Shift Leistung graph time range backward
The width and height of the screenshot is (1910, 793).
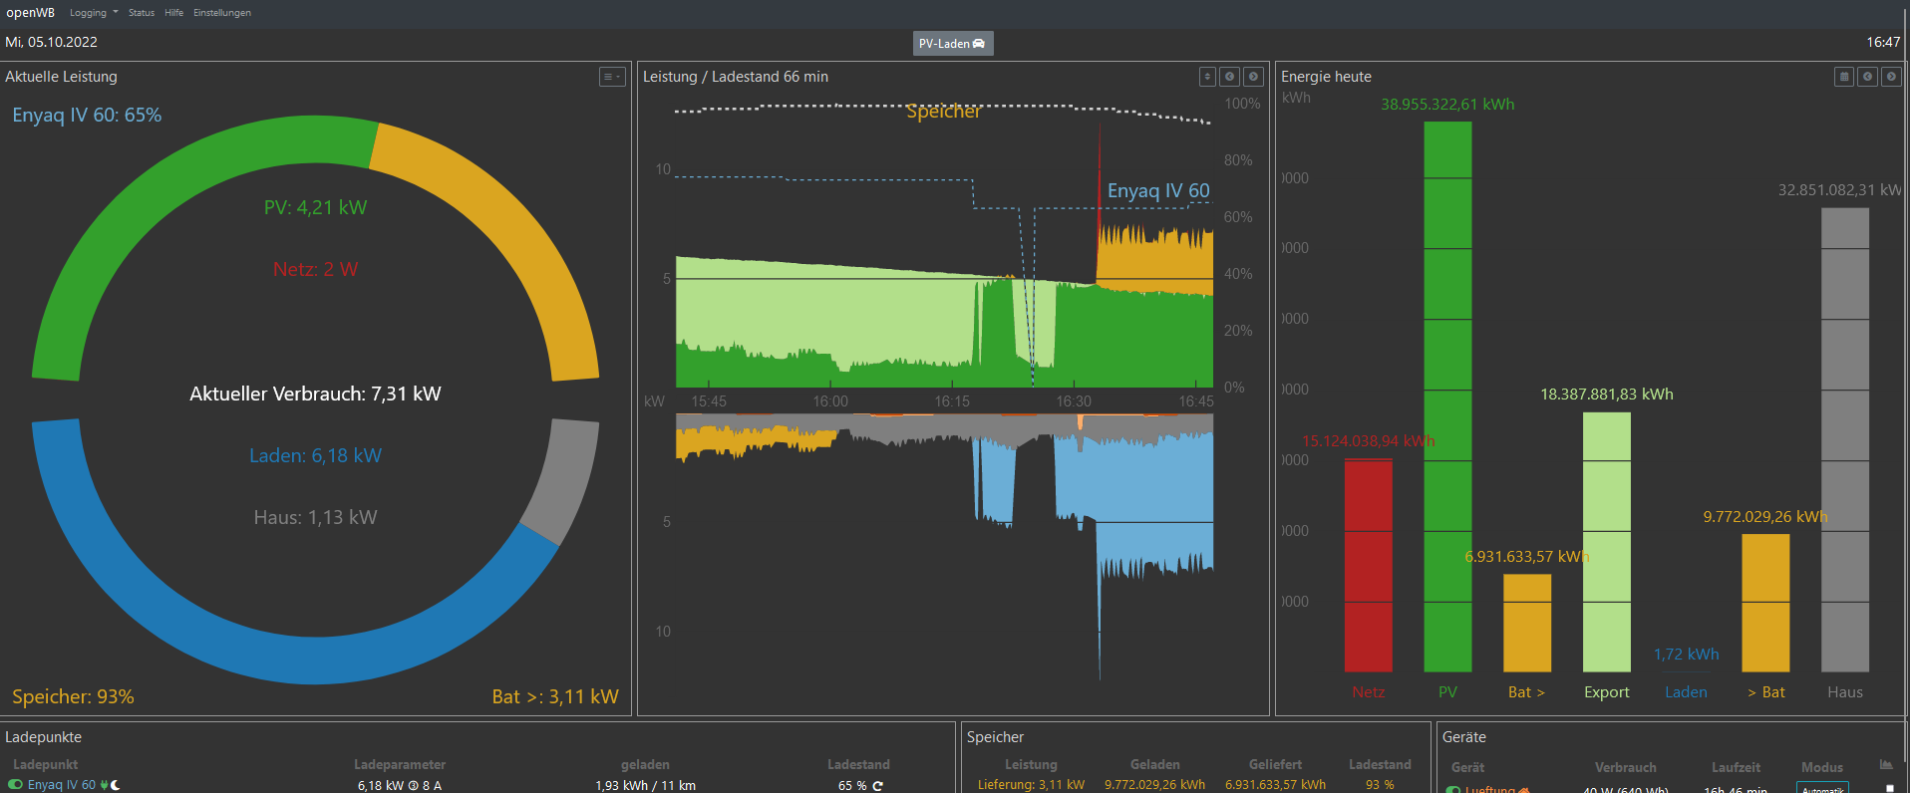tap(1230, 77)
